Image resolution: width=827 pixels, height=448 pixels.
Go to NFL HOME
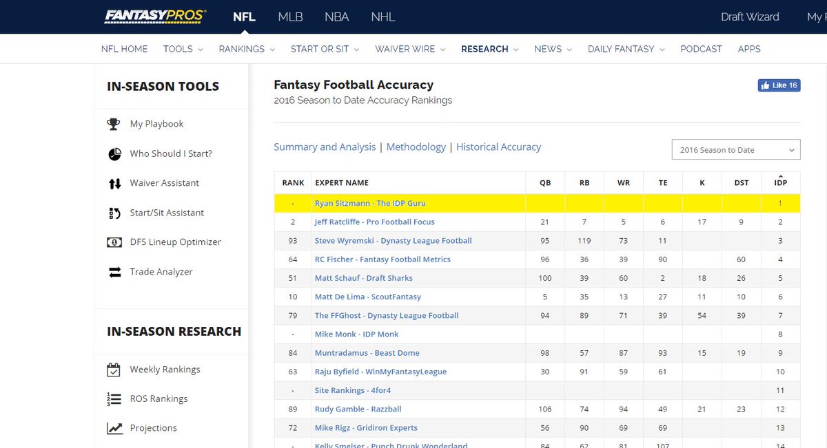pos(124,49)
